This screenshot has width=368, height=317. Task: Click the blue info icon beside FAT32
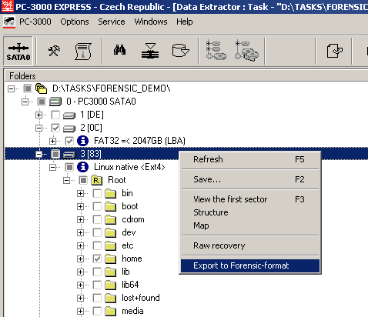click(82, 141)
